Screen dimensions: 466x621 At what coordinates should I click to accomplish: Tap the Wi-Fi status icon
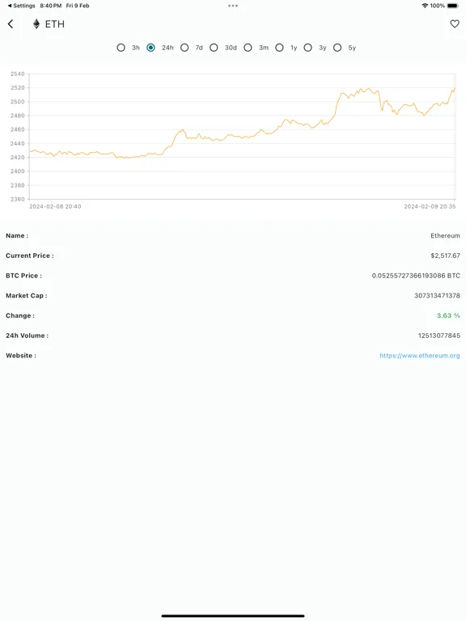[x=425, y=6]
